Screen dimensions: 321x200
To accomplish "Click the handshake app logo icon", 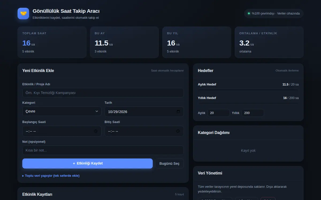I will click(x=23, y=13).
